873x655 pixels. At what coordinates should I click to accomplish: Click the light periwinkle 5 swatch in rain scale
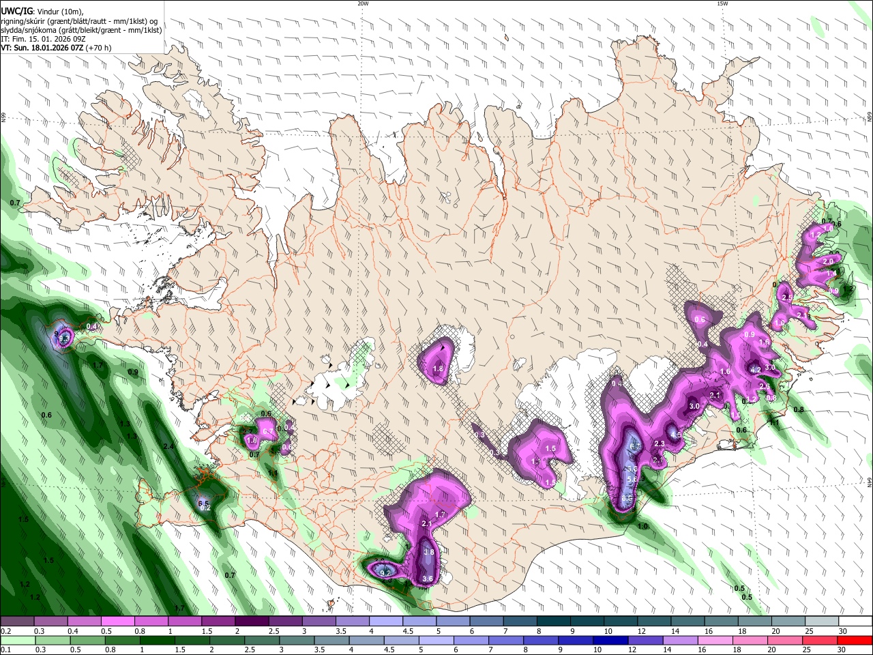436,640
